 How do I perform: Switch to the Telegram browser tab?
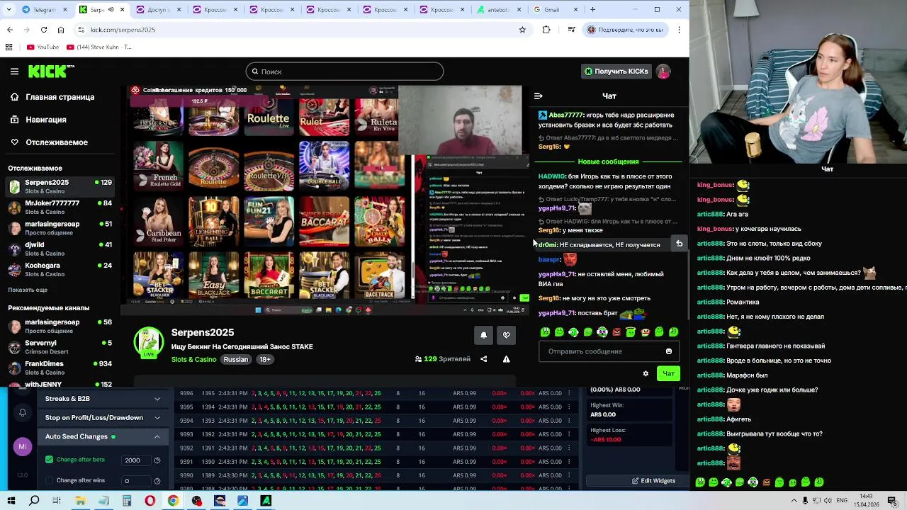point(44,10)
